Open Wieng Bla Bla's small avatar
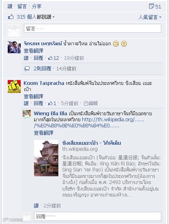The width and height of the screenshot is (169, 224). pos(27,114)
